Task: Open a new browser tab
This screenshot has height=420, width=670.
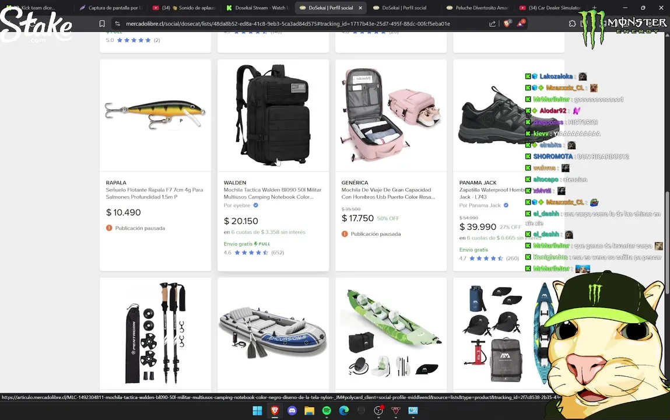Action: click(x=594, y=8)
